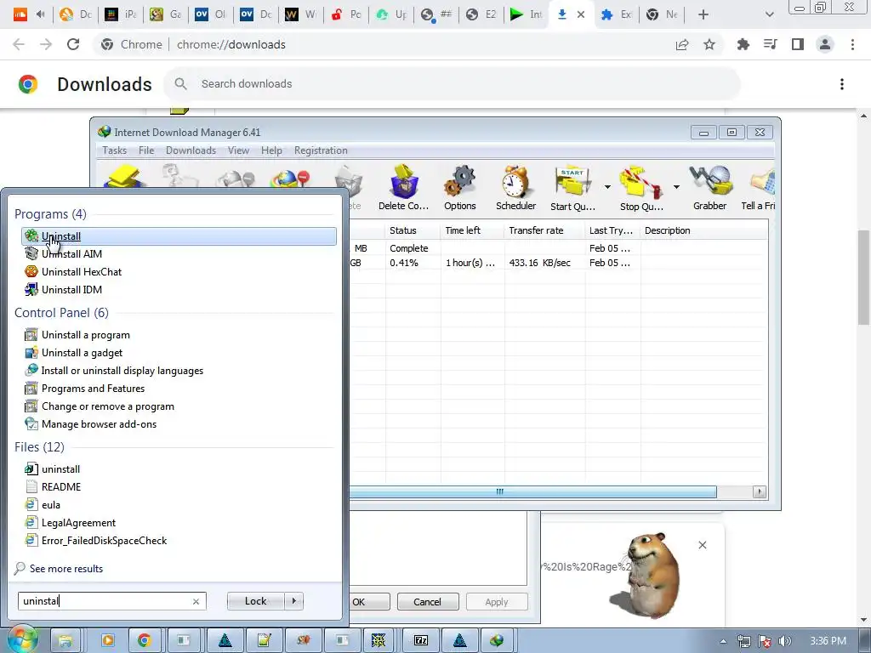Open Chrome three-dot menu in toolbar
Screen dimensions: 871x653
tap(852, 44)
